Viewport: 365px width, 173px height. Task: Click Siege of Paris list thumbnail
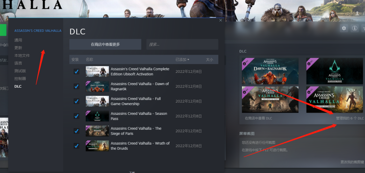click(x=97, y=131)
